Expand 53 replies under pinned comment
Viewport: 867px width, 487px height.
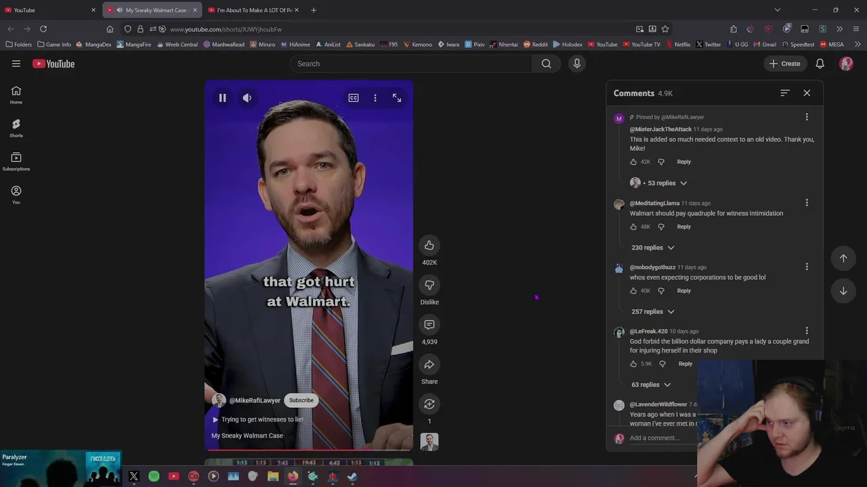coord(659,183)
